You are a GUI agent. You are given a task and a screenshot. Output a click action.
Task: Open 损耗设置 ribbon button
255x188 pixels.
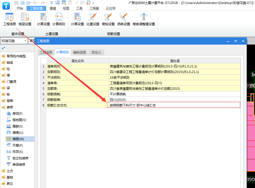coord(124,19)
